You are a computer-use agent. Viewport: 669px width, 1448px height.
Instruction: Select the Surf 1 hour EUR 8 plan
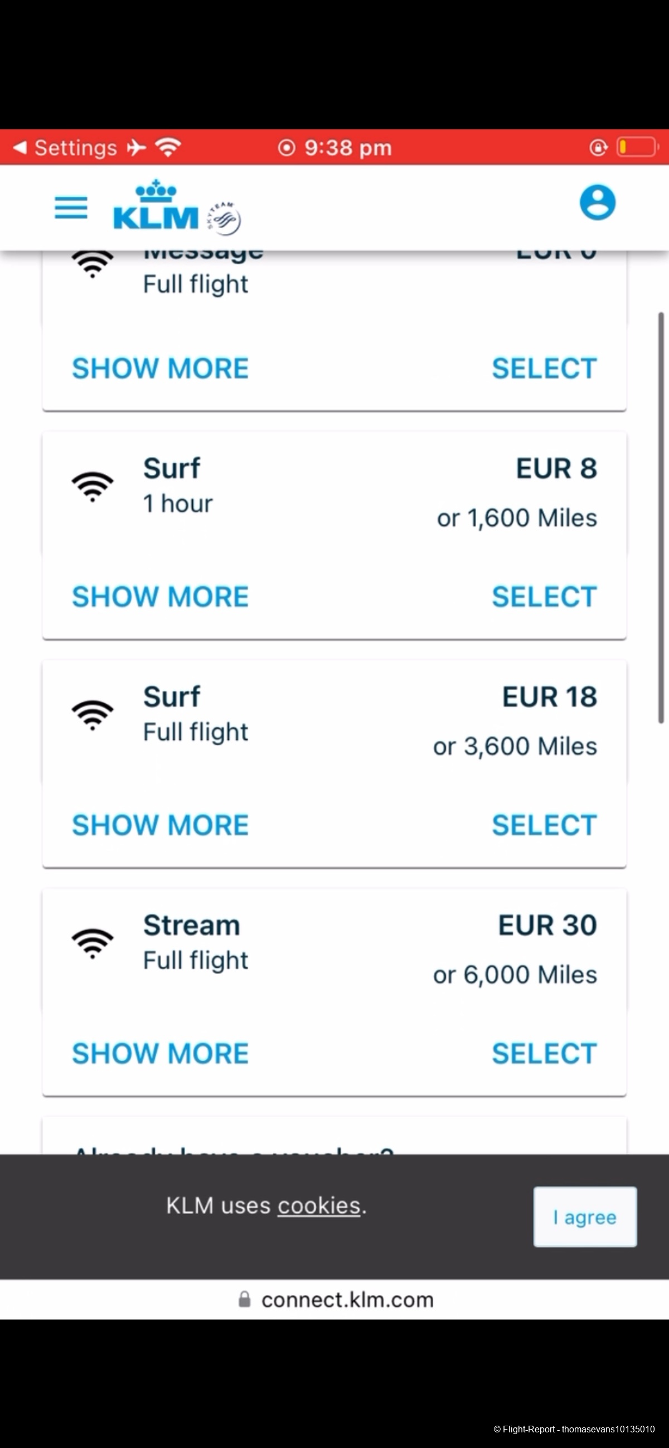[x=544, y=597]
